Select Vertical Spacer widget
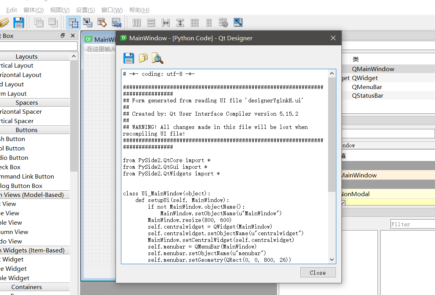 [35, 121]
